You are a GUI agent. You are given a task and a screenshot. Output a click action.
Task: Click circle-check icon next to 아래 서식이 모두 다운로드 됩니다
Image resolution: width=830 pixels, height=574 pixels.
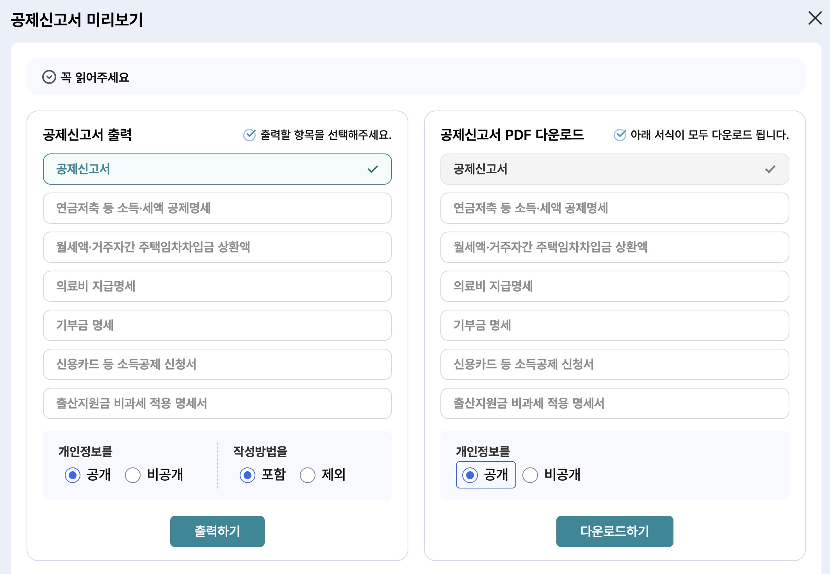point(620,135)
